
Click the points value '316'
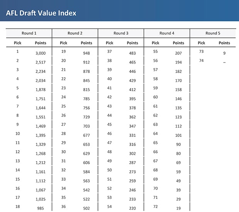tap(132, 144)
